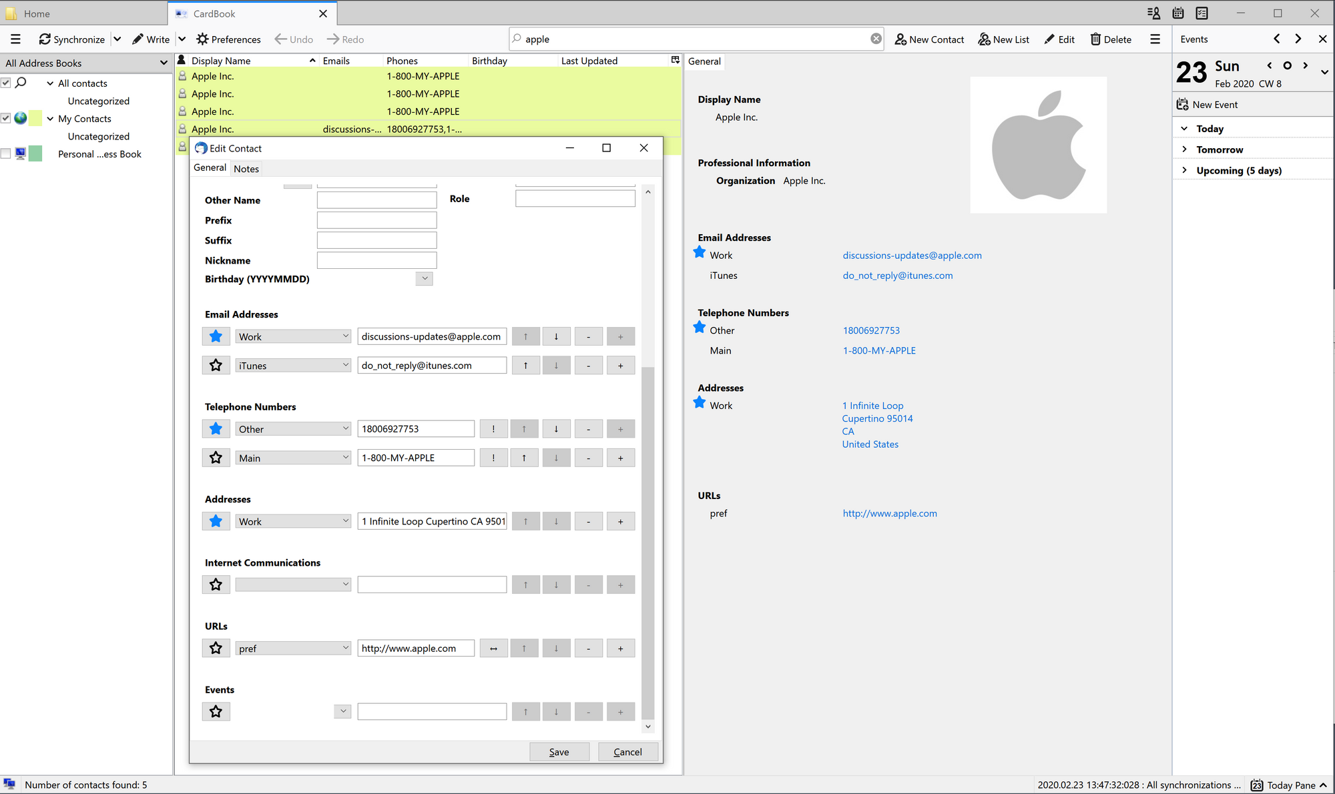This screenshot has height=794, width=1335.
Task: Toggle preferred star for Work email
Action: pyautogui.click(x=216, y=336)
